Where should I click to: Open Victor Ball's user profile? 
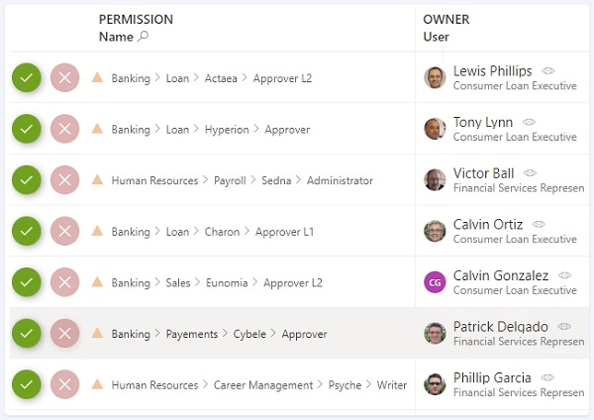pyautogui.click(x=483, y=173)
